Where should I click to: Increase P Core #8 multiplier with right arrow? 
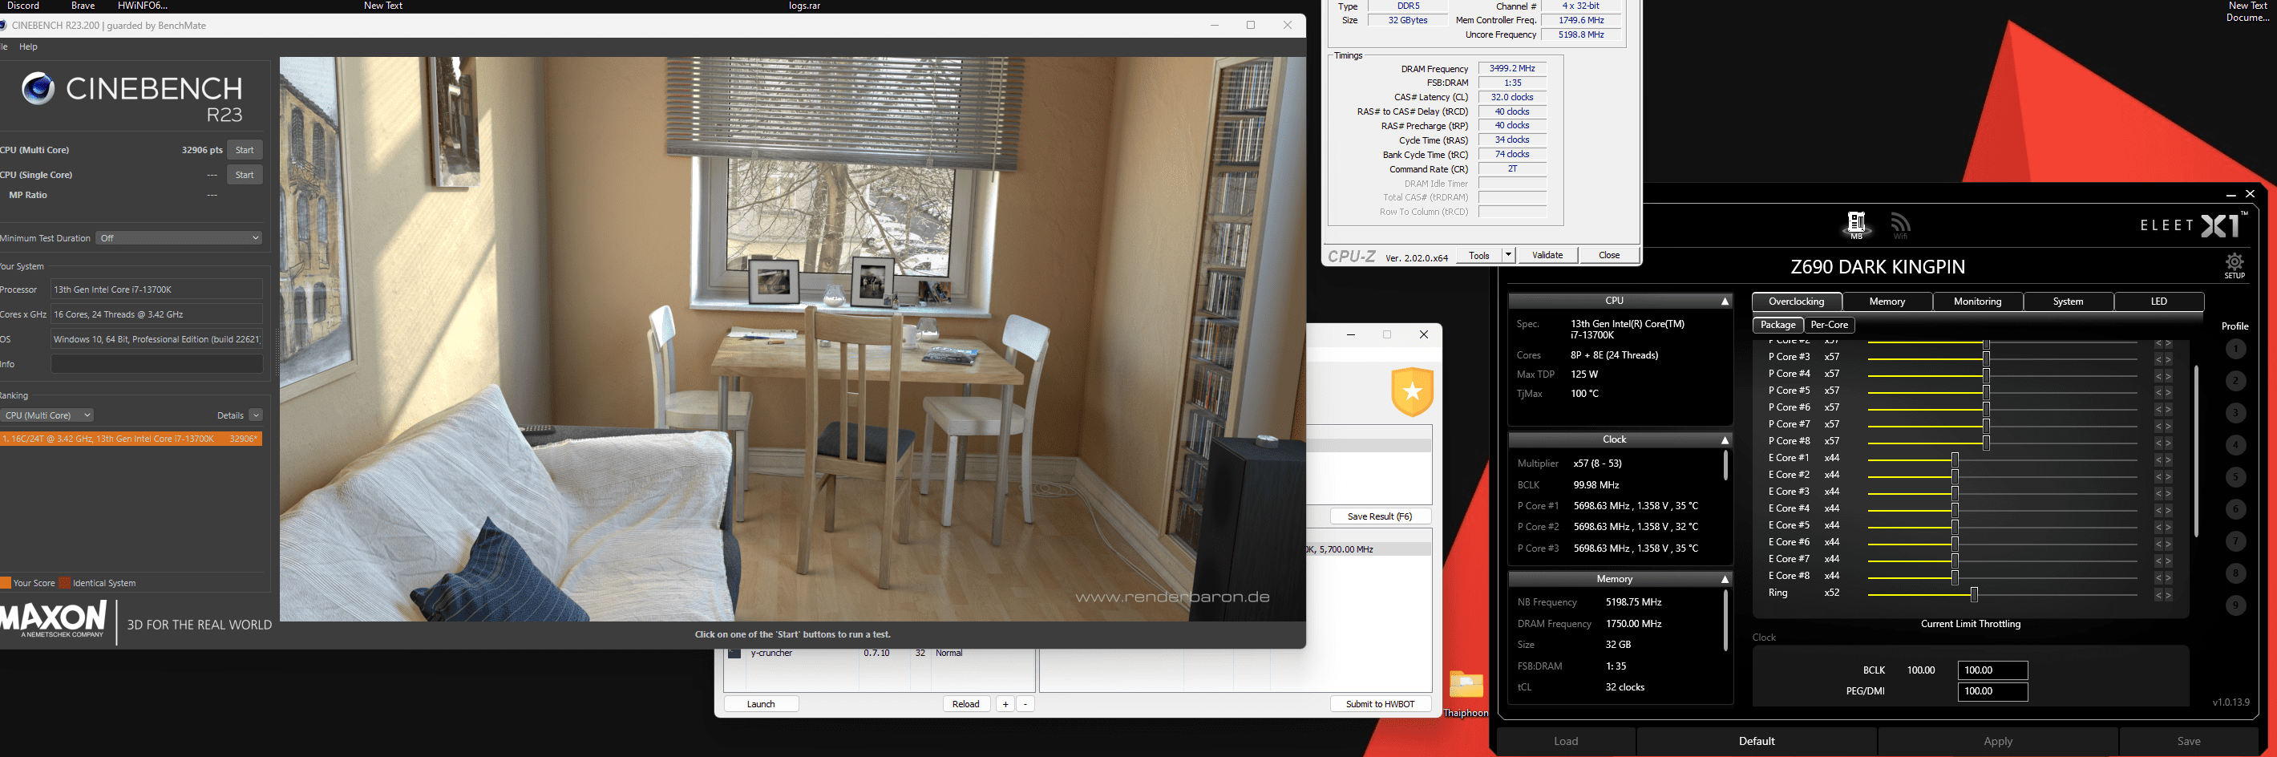pyautogui.click(x=2167, y=443)
